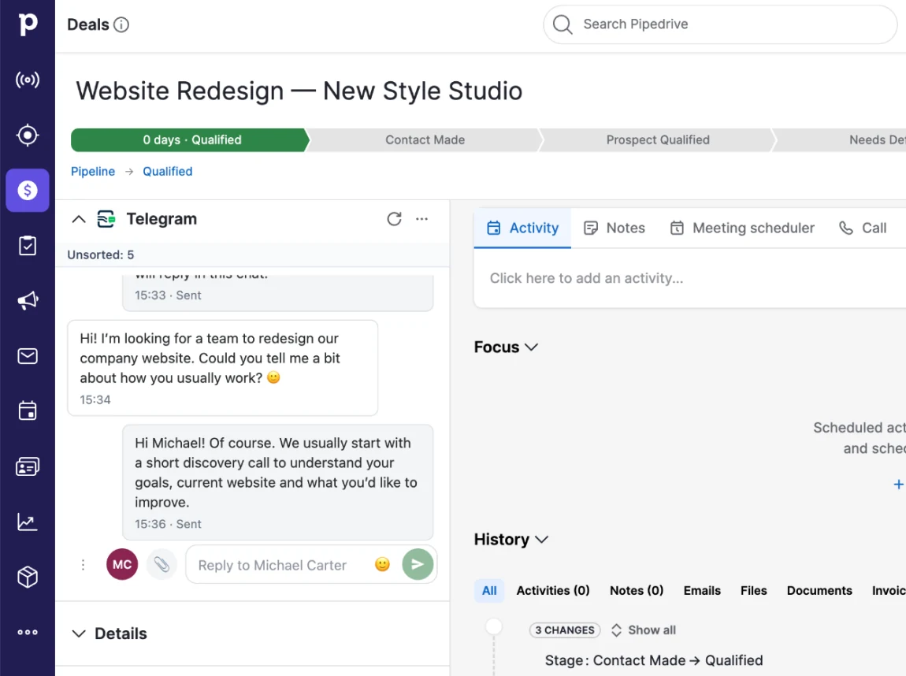This screenshot has width=906, height=676.
Task: Filter history by Emails
Action: (x=702, y=590)
